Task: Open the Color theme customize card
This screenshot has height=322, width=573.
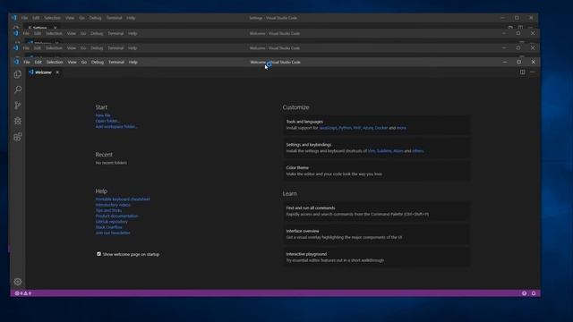Action: click(376, 171)
